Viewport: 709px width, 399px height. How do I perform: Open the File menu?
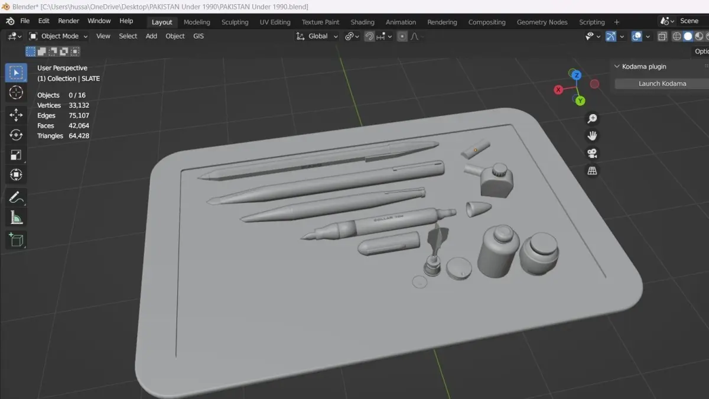[25, 21]
